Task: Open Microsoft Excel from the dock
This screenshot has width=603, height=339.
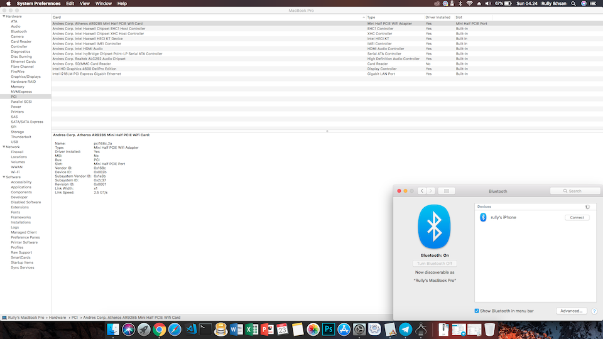Action: click(x=251, y=330)
